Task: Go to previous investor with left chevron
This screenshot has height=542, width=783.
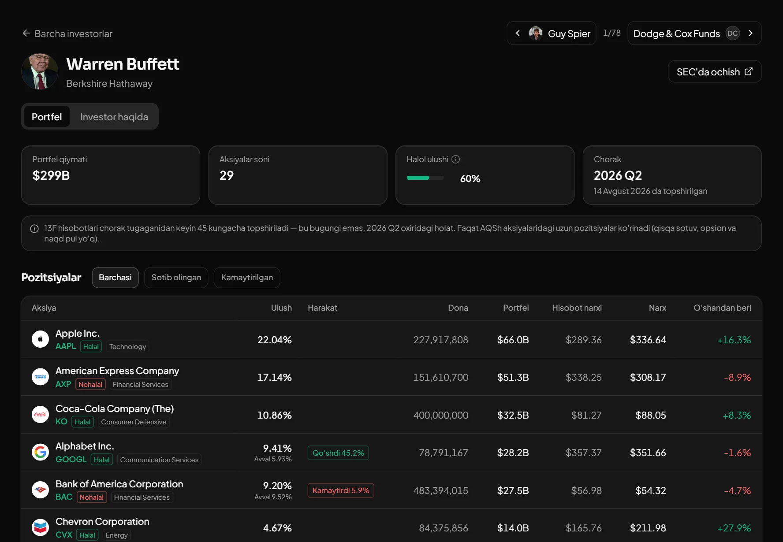Action: [518, 33]
